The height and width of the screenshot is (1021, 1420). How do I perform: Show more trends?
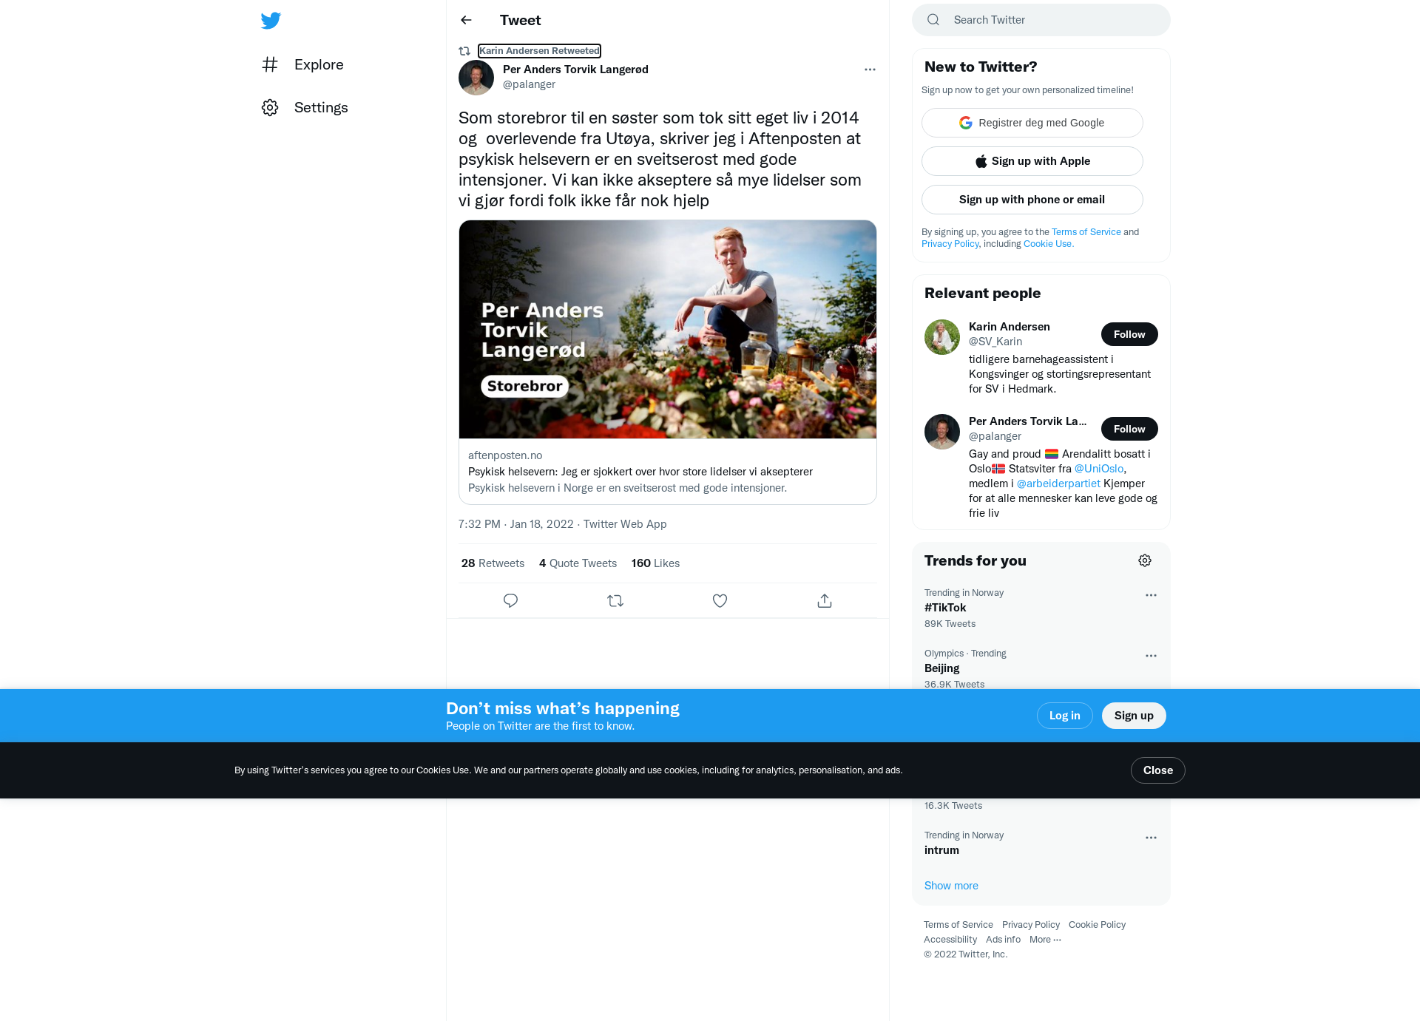(951, 886)
